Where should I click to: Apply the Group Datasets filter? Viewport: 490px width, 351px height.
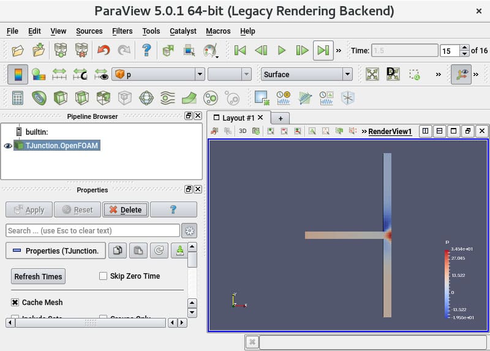pyautogui.click(x=210, y=98)
